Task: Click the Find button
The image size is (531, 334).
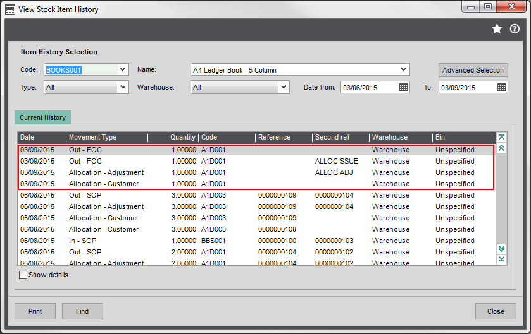Action: tap(82, 311)
